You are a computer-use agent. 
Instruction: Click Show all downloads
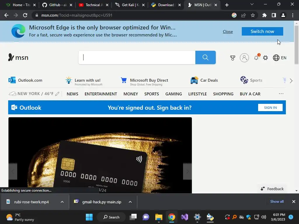[277, 201]
